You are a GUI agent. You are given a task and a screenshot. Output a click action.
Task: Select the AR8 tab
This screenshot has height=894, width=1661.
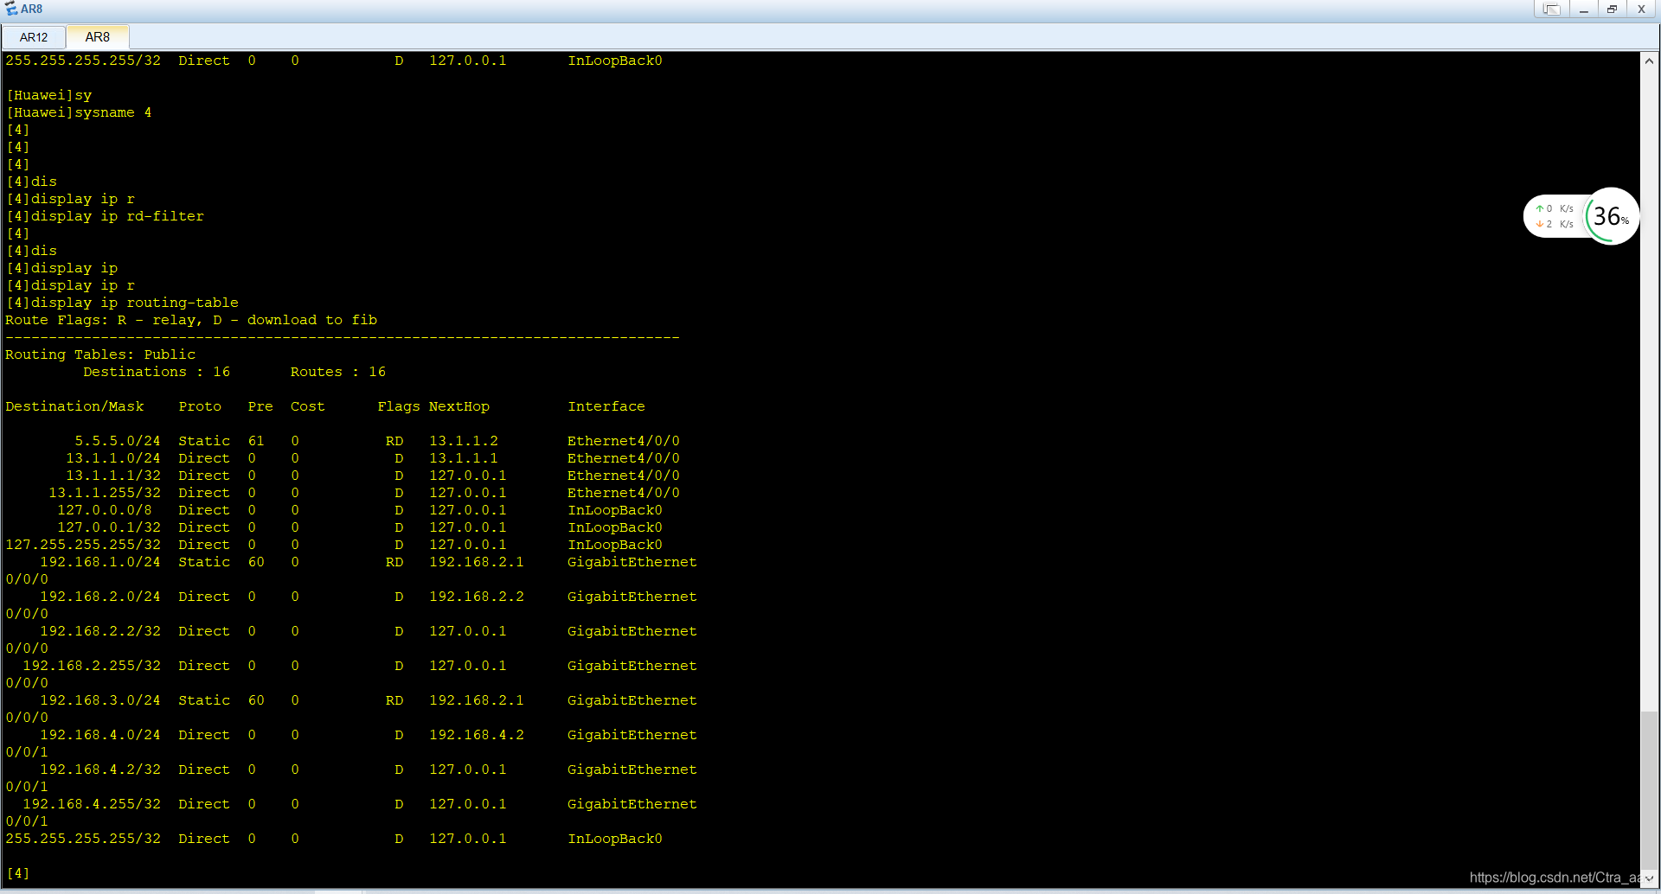98,37
